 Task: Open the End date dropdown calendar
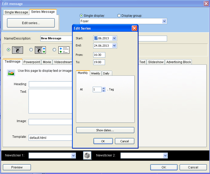(114, 46)
